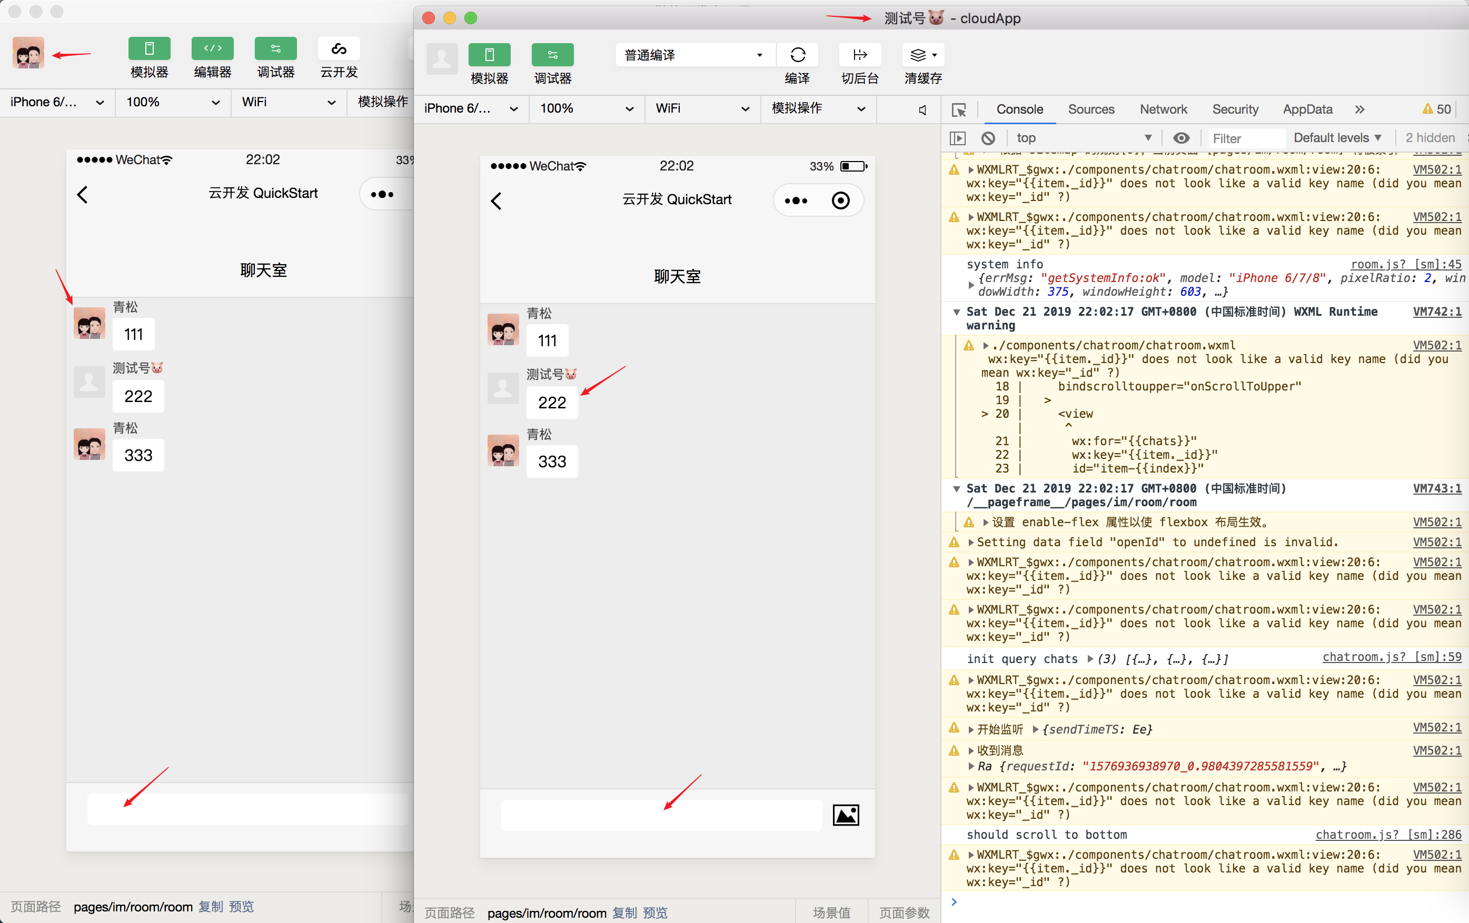Click 复制 link in left window page path
This screenshot has height=923, width=1469.
tap(211, 907)
